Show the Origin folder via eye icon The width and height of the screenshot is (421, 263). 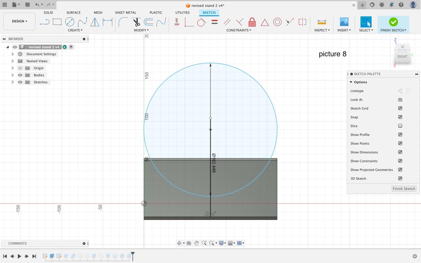click(20, 68)
